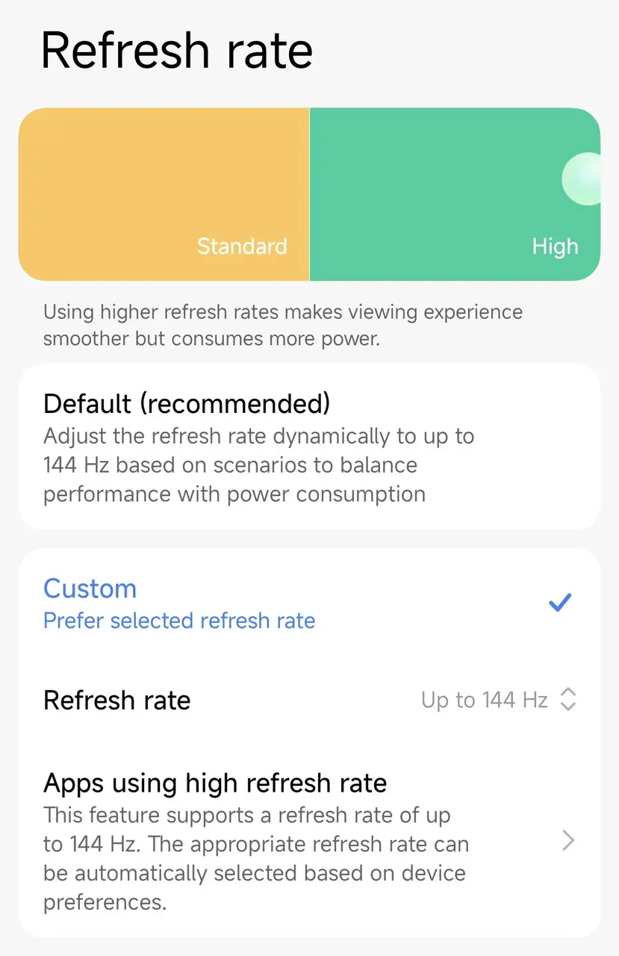
Task: Tap the bouncing ball in the High preview
Action: pos(582,179)
